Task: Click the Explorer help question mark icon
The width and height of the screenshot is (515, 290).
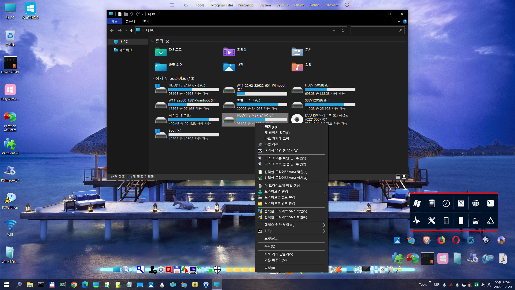Action: pos(405,21)
